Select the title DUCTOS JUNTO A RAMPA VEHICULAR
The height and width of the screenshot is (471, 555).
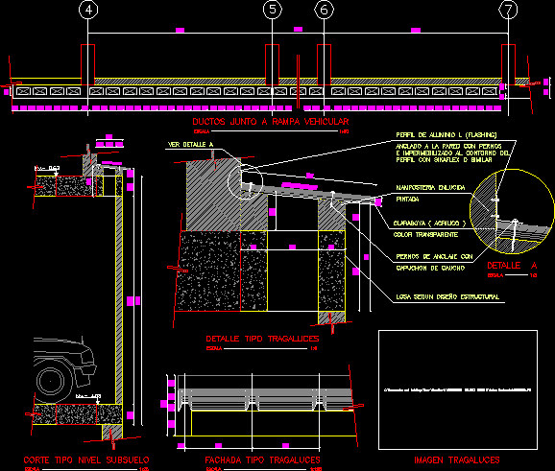click(271, 122)
